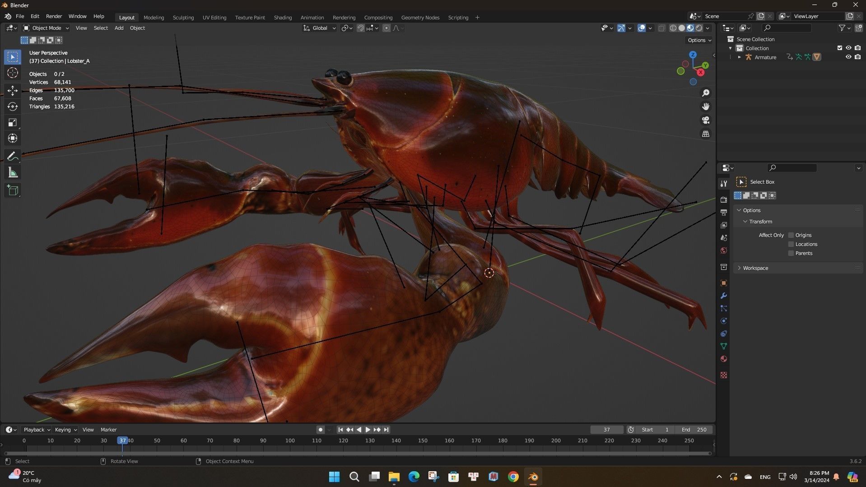Screen dimensions: 866x487
Task: Hide the Armature in the viewport
Action: (848, 57)
